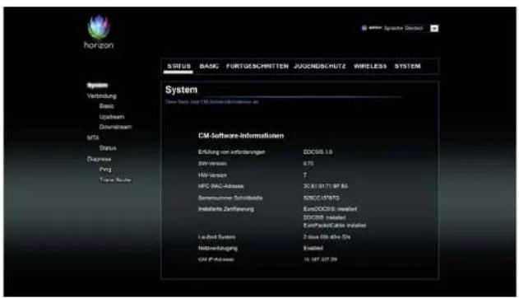Viewport: 519px width, 298px height.
Task: Go to the WIRELESS tab
Action: (x=370, y=66)
